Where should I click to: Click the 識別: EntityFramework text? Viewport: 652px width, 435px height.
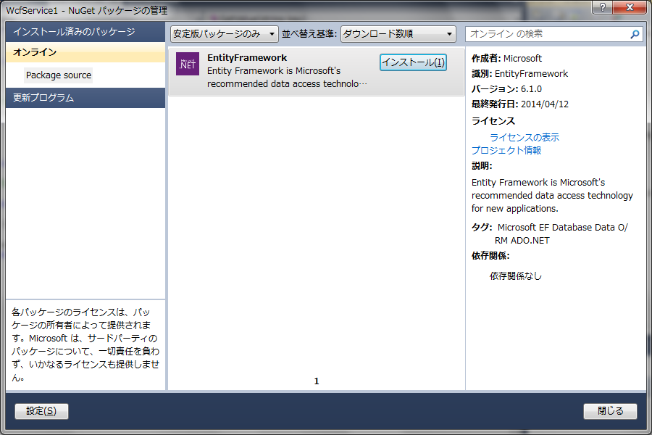[519, 74]
